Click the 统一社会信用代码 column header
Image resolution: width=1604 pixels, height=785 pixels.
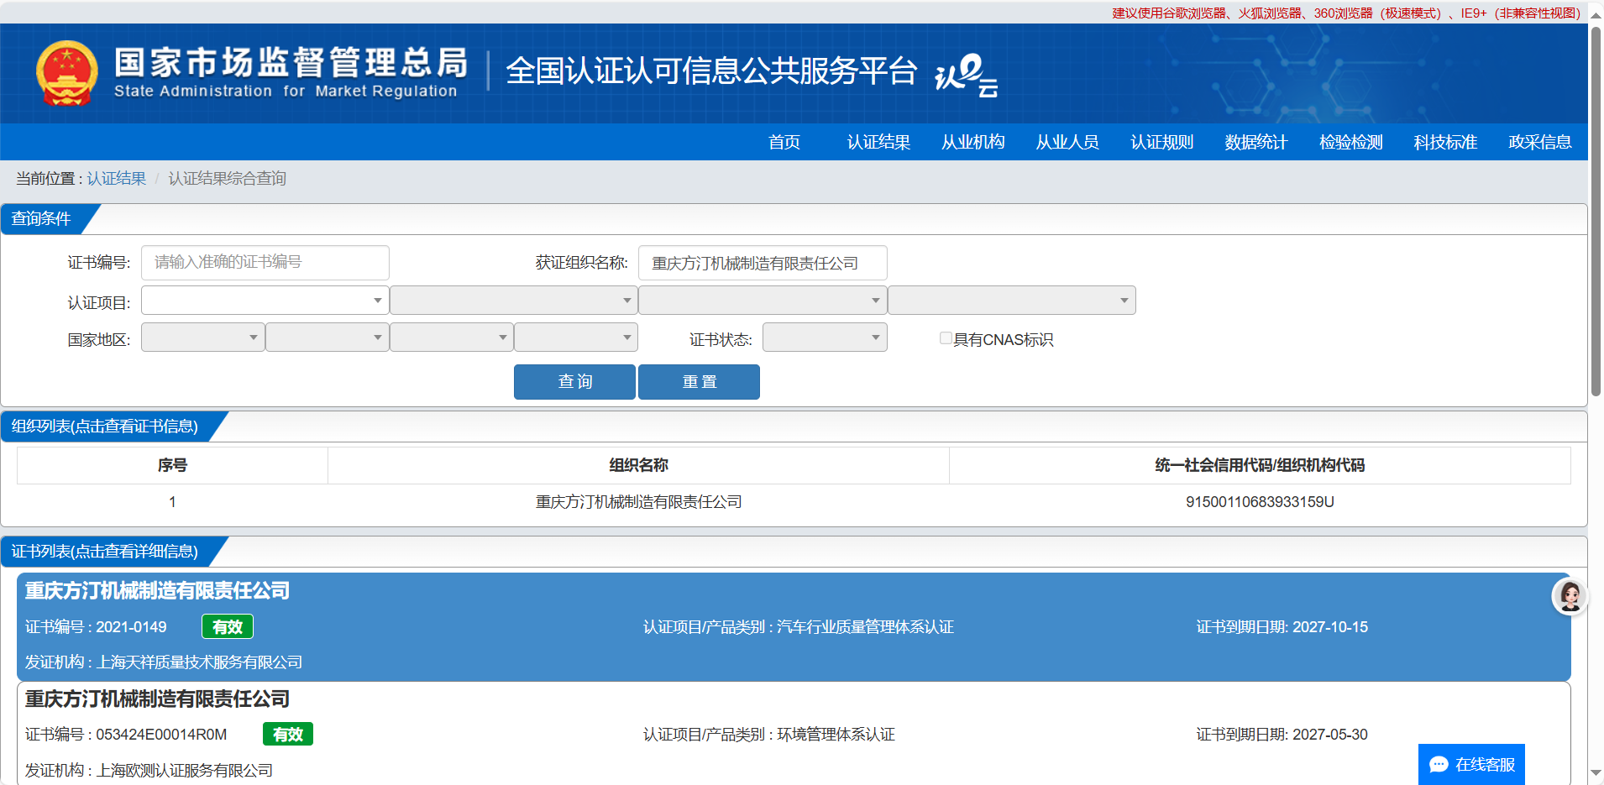[1260, 465]
